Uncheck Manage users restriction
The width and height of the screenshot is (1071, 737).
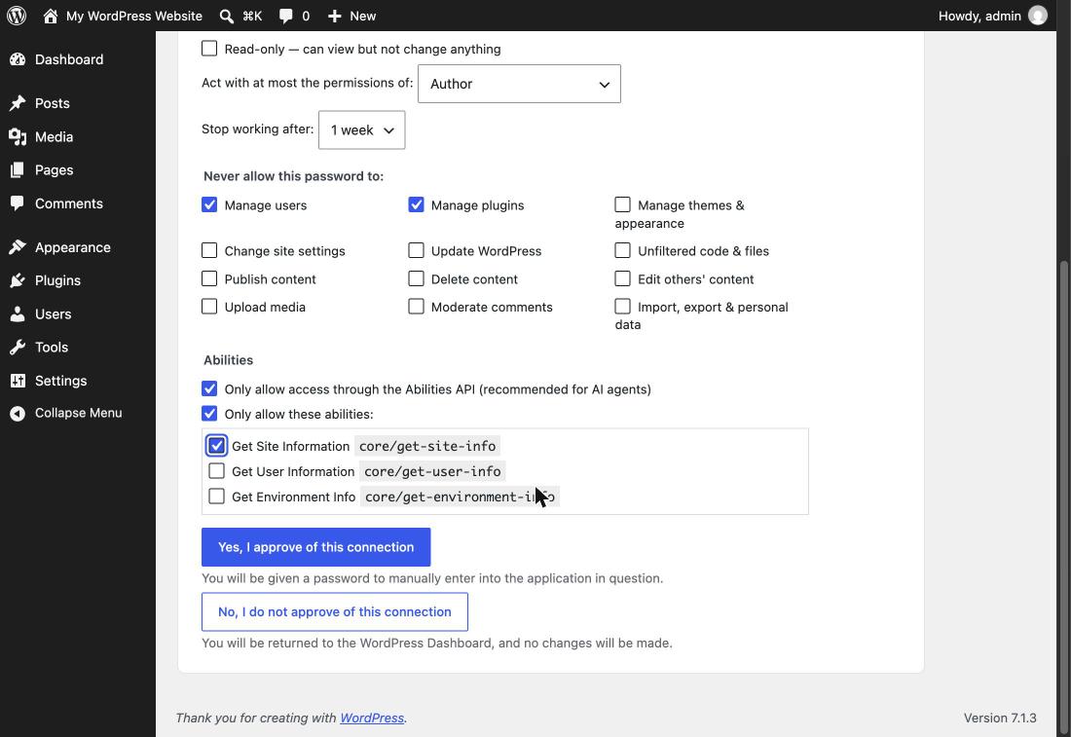(209, 204)
